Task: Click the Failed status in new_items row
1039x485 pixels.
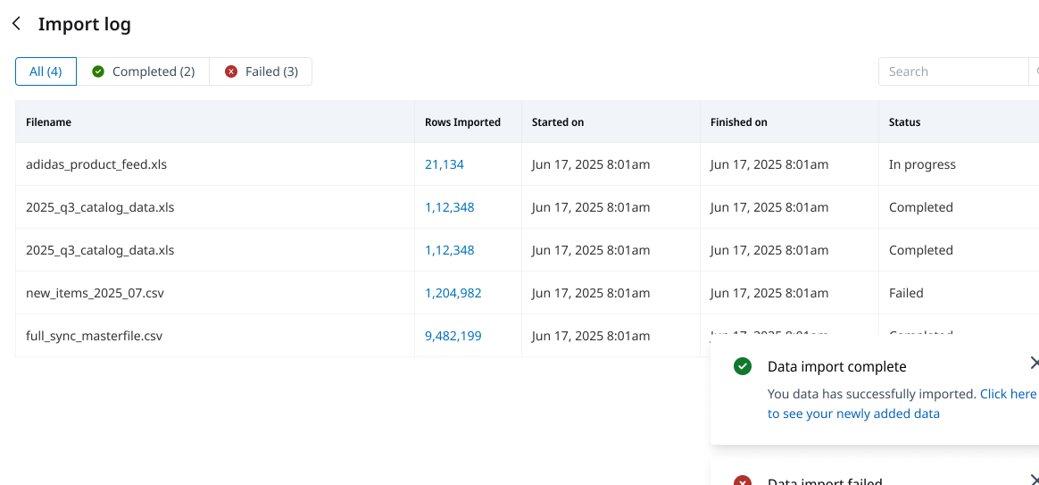Action: coord(906,293)
